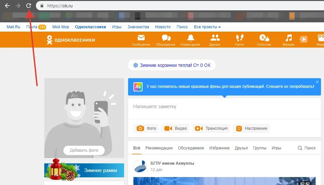324x185 pixels.
Task: Open Обсуждения discussions icon
Action: tap(166, 40)
